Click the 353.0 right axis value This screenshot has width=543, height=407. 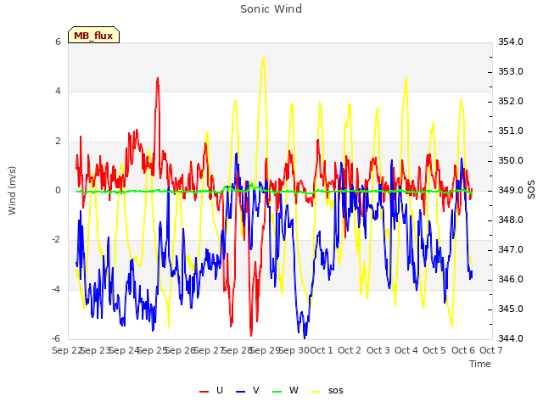coord(511,71)
